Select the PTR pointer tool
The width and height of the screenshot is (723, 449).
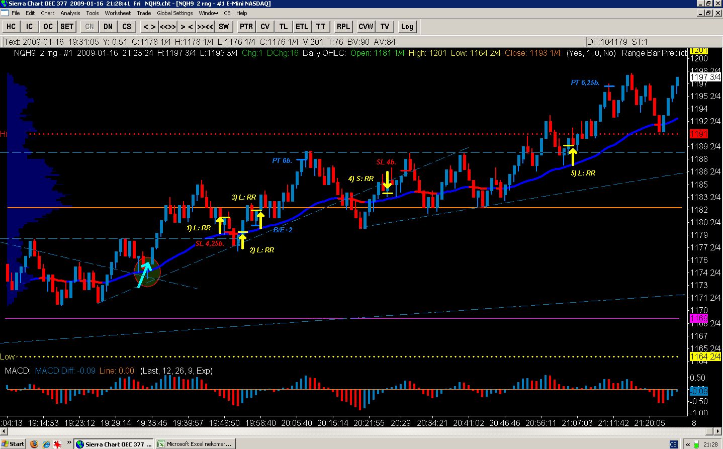click(x=246, y=27)
